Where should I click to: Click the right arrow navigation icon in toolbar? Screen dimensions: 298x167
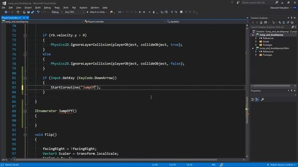pyautogui.click(x=144, y=12)
